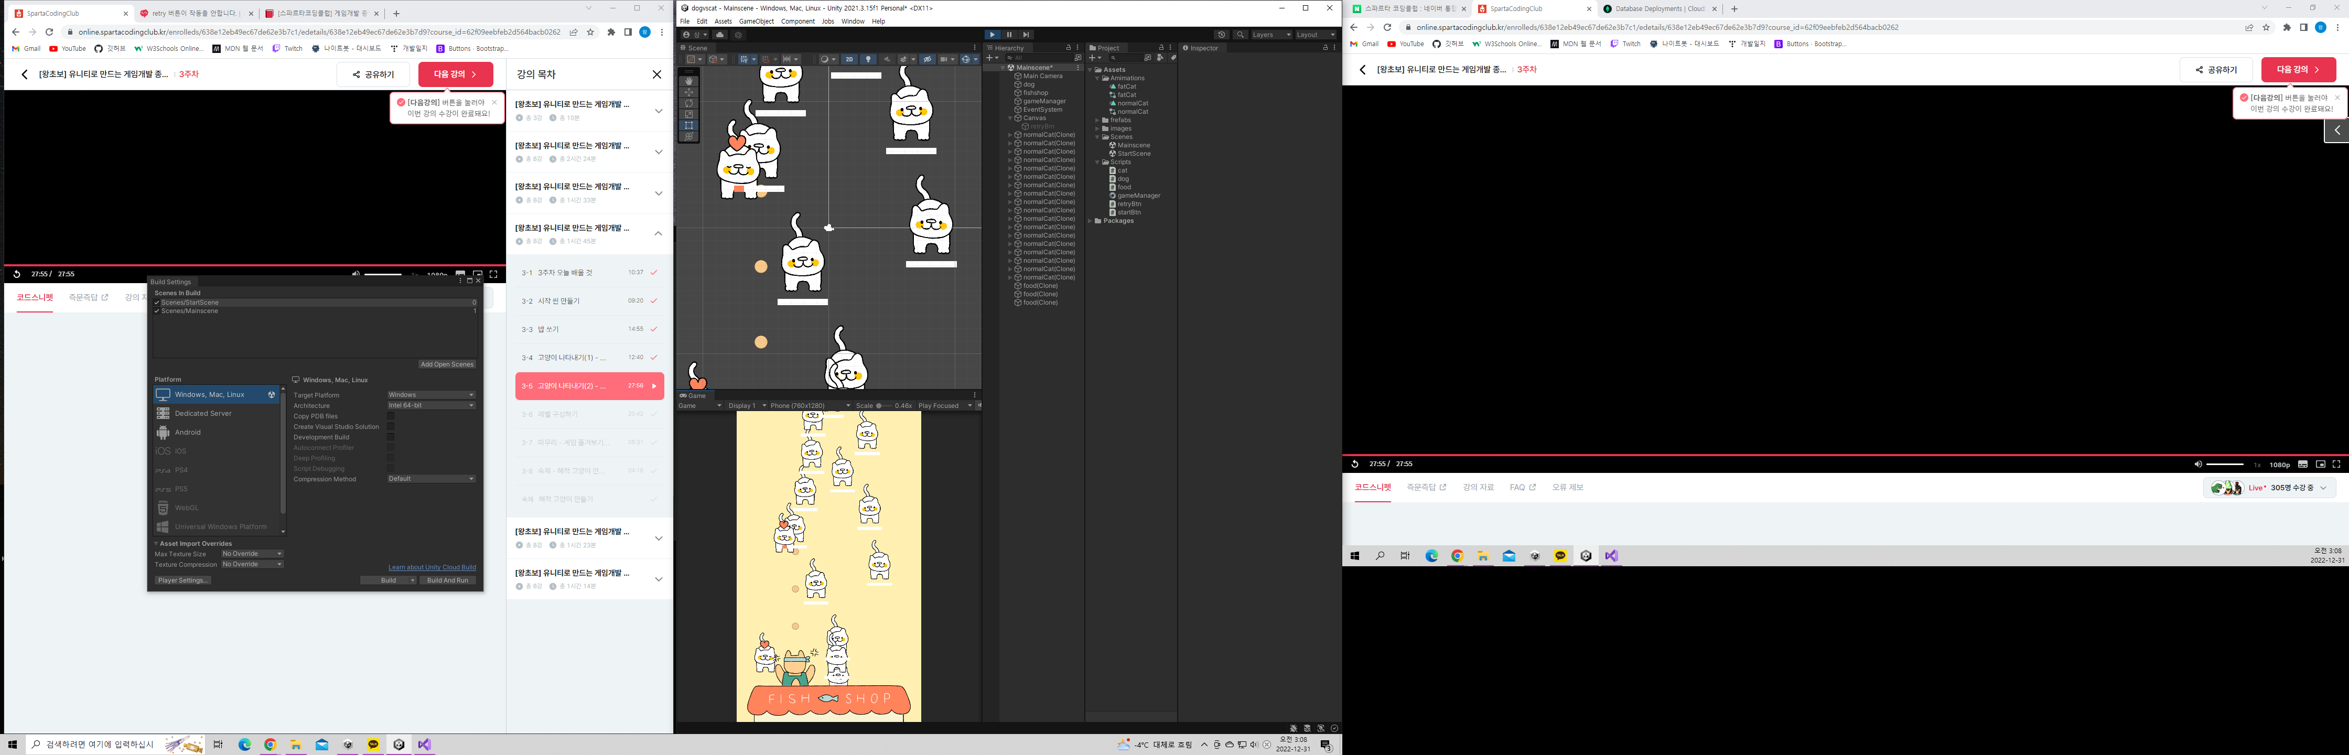Screen dimensions: 2349x755
Task: Pause the Unity game with Pause button
Action: click(1008, 35)
